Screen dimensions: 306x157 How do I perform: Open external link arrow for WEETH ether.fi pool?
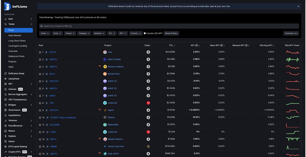[46, 59]
